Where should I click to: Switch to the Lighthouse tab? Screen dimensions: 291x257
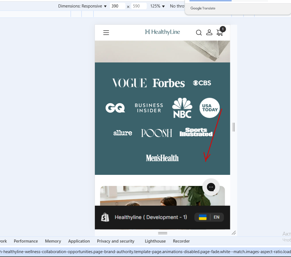[x=155, y=241]
